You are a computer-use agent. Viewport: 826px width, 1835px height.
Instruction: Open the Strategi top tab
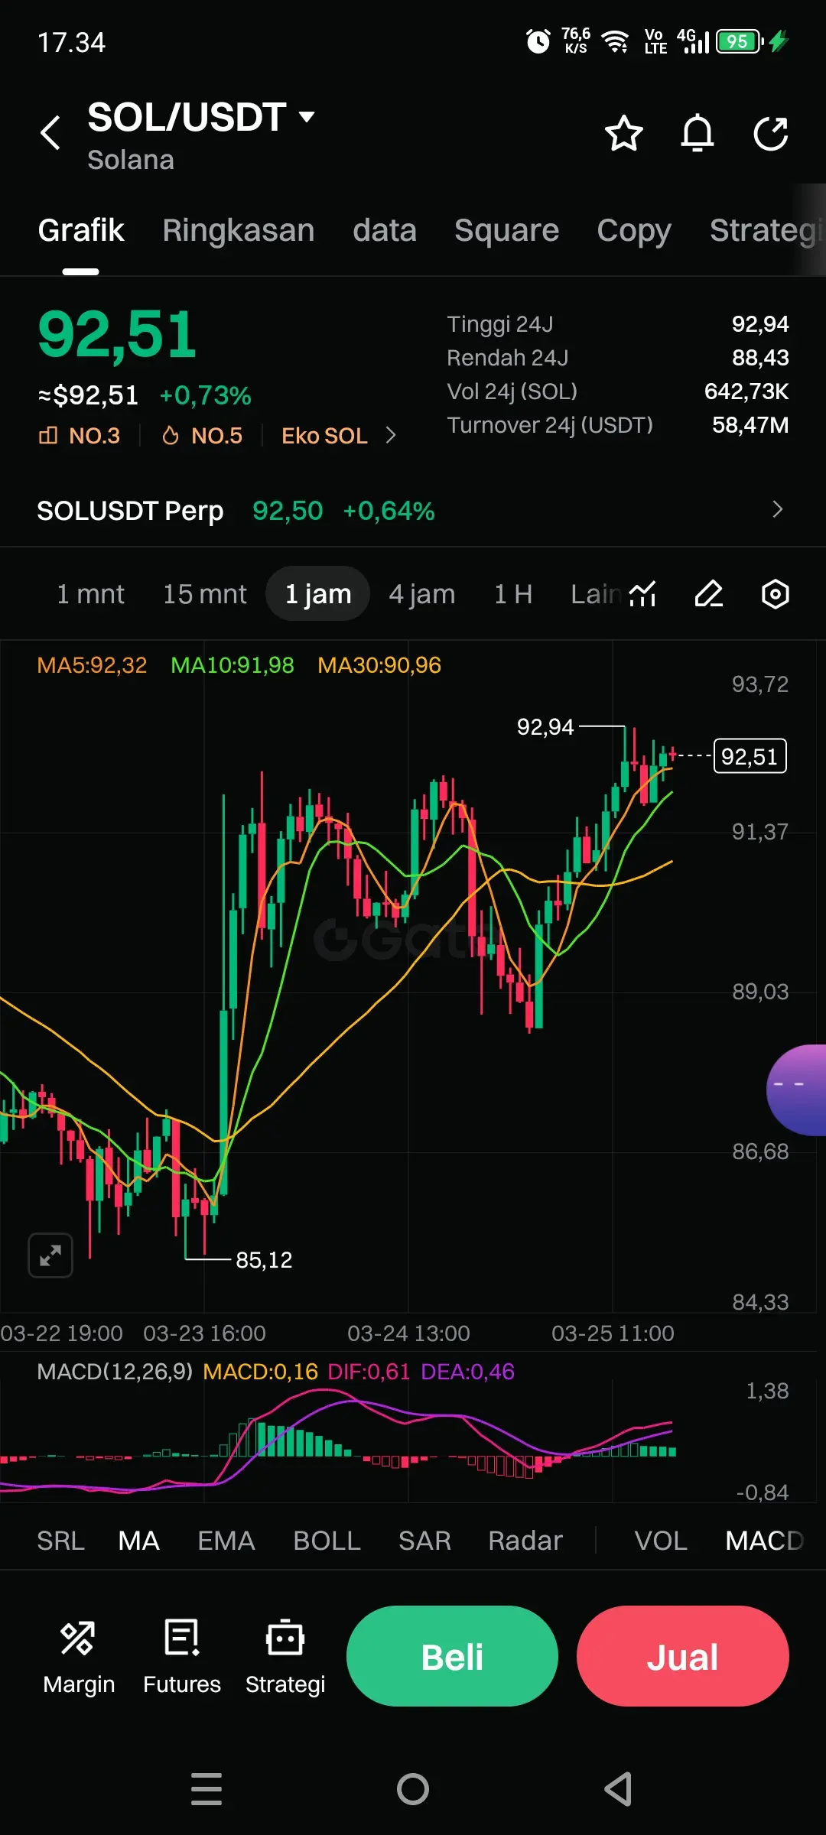pyautogui.click(x=766, y=230)
